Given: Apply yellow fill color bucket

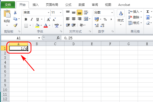Looking at the screenshot, I should (37, 25).
